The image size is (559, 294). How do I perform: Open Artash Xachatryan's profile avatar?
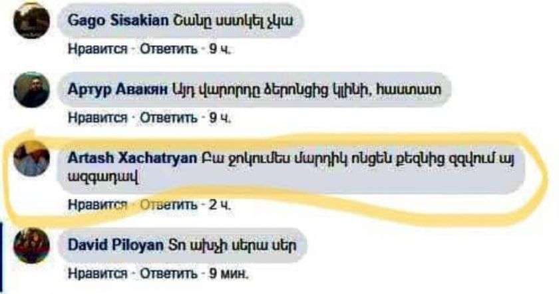coord(31,158)
